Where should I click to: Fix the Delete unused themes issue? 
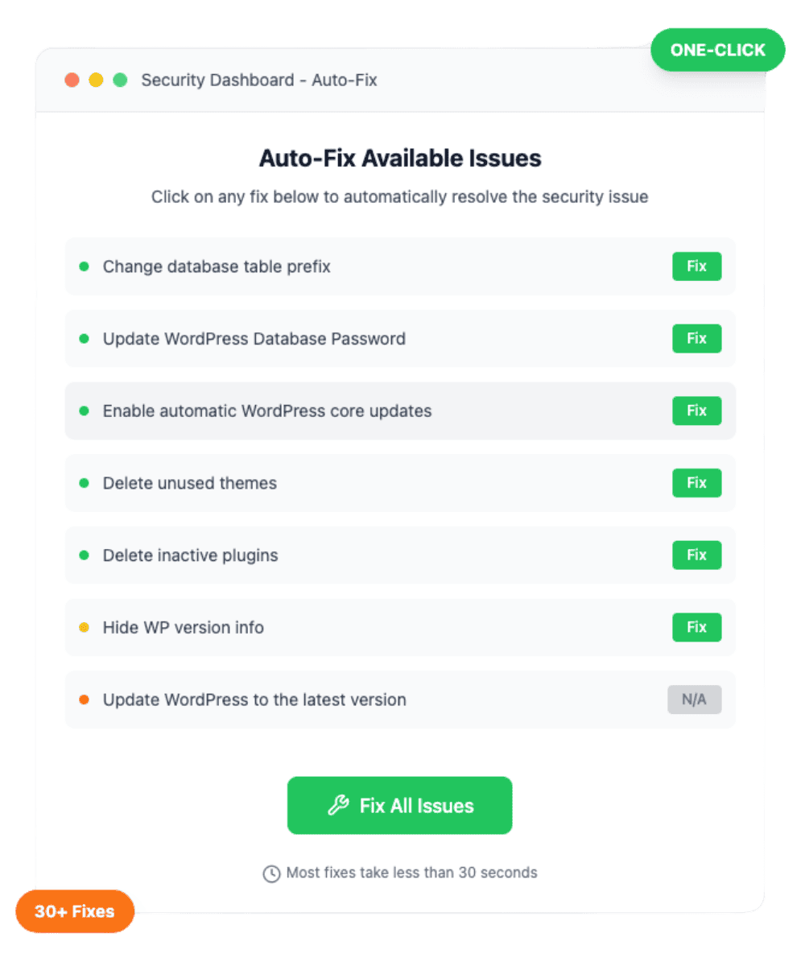696,483
